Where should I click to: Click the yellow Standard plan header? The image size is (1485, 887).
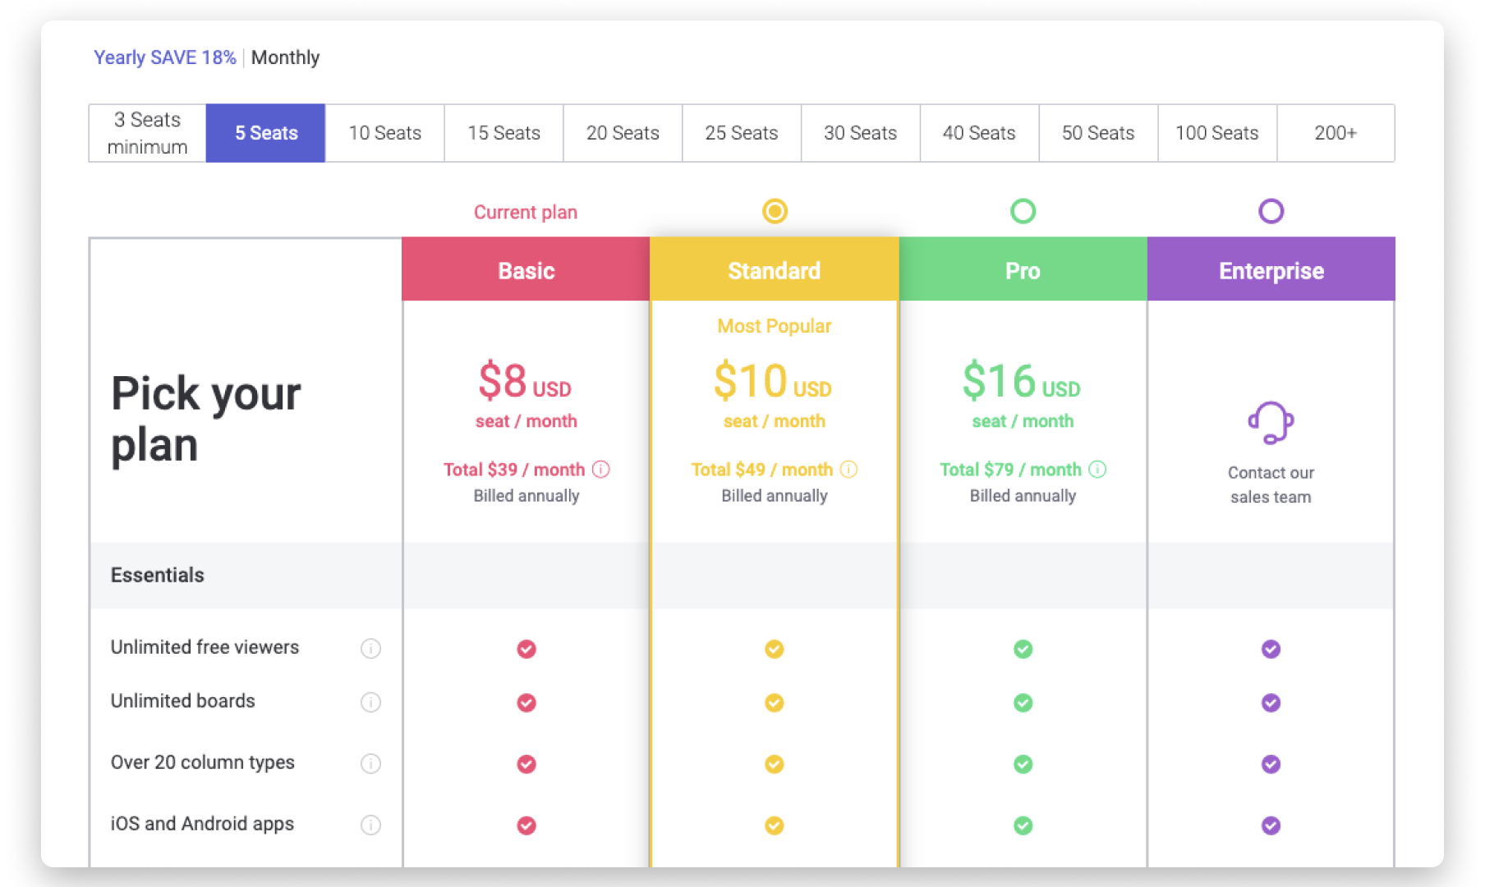click(775, 270)
